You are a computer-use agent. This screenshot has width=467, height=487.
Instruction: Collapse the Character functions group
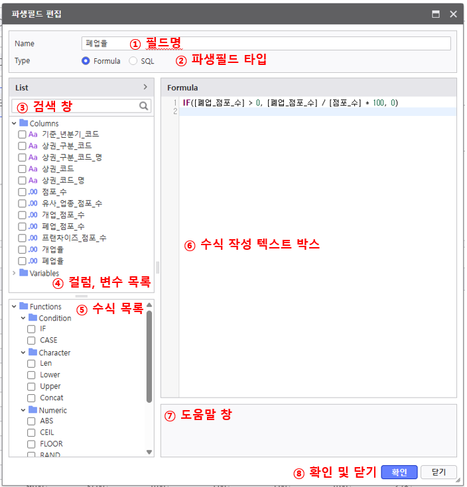23,352
